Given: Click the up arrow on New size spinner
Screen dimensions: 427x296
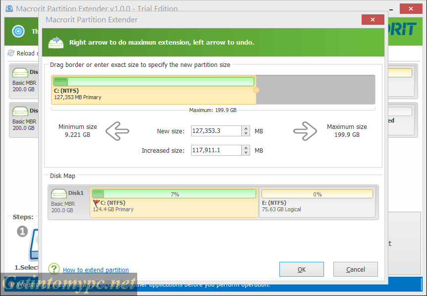Looking at the screenshot, I should [x=246, y=128].
